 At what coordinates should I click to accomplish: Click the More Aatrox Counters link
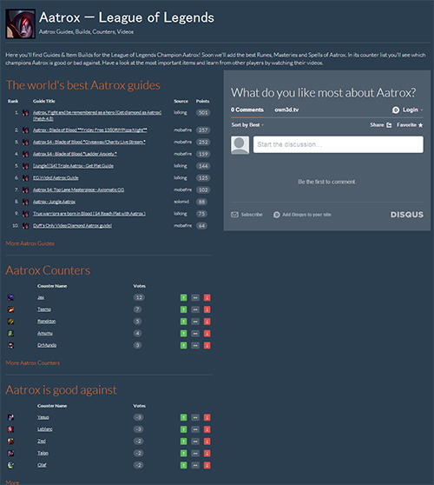(x=33, y=363)
